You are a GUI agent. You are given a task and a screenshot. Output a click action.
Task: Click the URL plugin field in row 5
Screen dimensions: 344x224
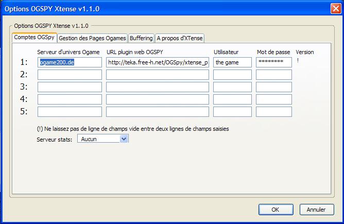point(158,111)
